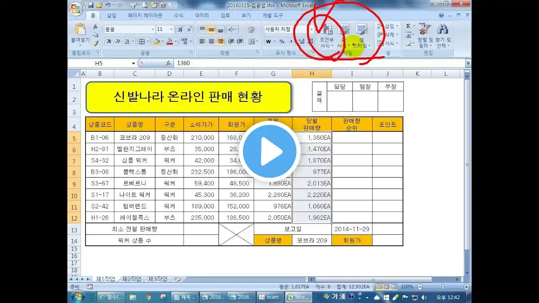Apply the Wrap Text icon

click(252, 29)
